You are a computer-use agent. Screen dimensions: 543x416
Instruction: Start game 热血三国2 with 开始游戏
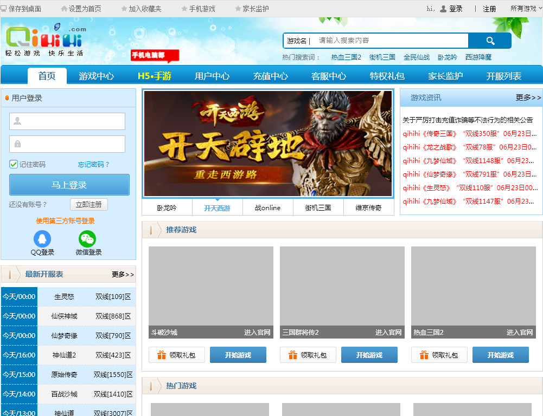[500, 355]
